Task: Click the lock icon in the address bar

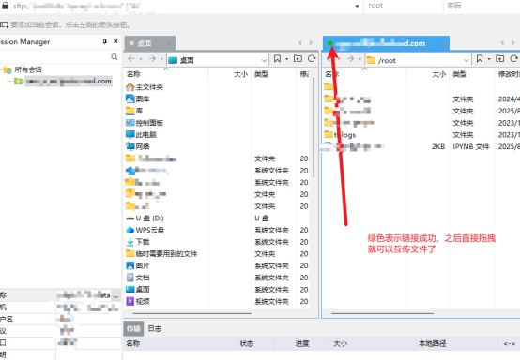Action: click(x=5, y=6)
